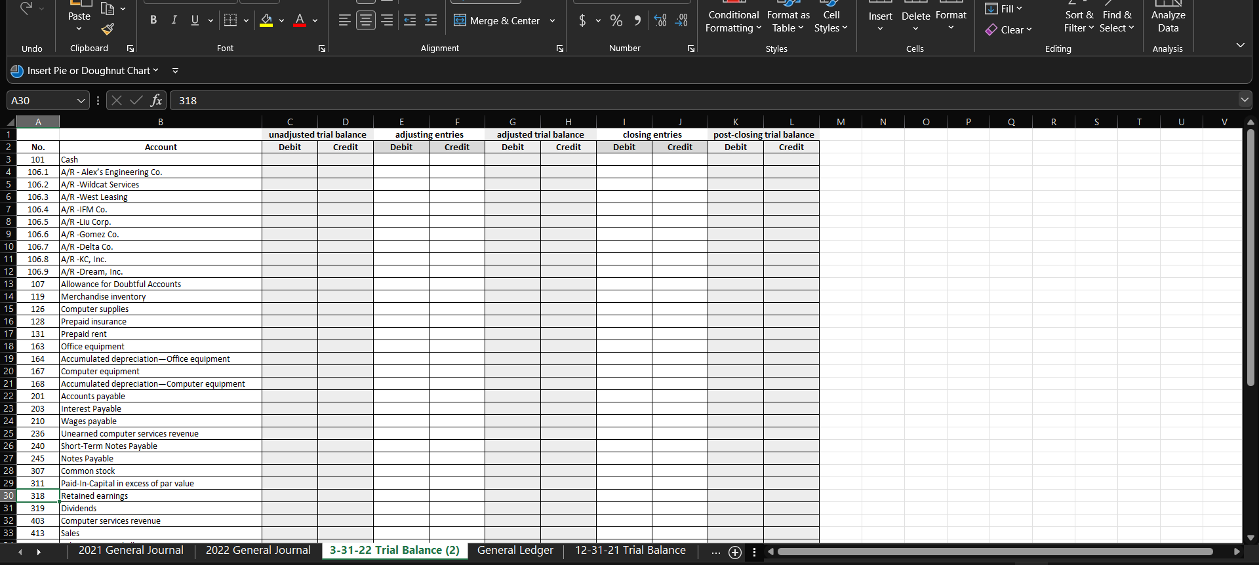1259x565 pixels.
Task: Open Cell Styles gallery
Action: (831, 18)
